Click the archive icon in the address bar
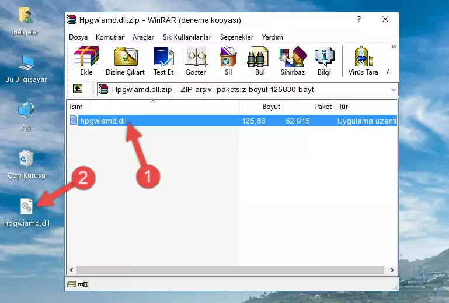This screenshot has height=303, width=449. click(103, 90)
